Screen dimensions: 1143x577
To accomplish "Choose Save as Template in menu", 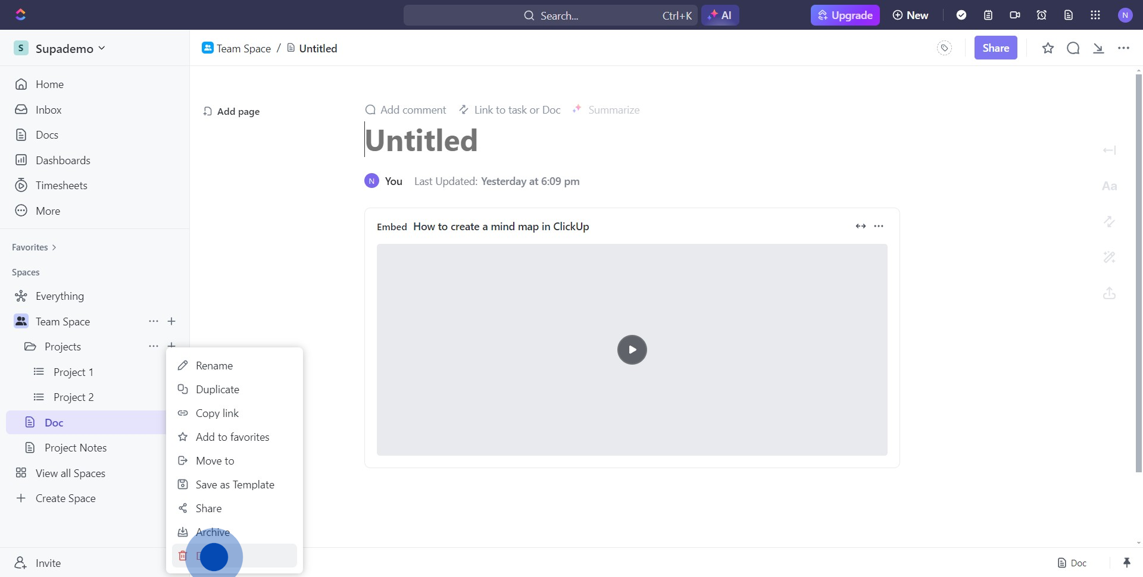I will tap(235, 485).
